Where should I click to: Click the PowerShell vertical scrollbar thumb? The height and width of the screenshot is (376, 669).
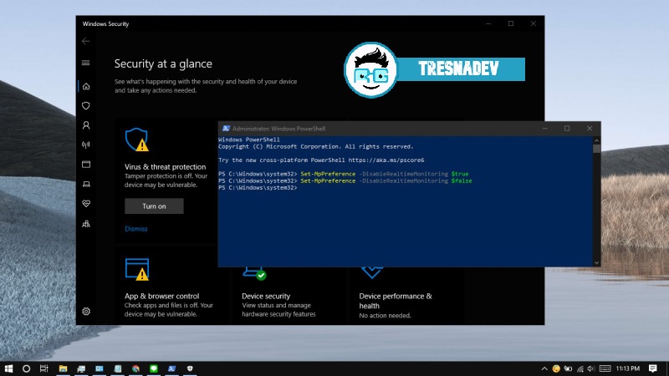pyautogui.click(x=596, y=149)
